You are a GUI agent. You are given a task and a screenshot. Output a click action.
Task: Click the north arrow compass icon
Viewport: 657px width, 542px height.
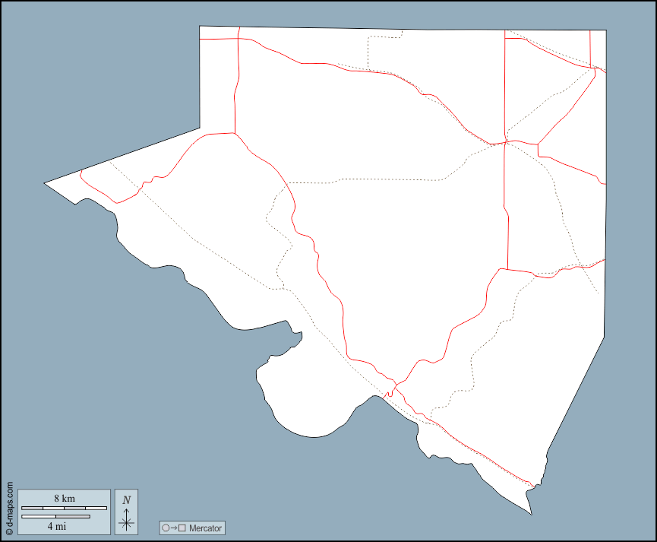(126, 512)
